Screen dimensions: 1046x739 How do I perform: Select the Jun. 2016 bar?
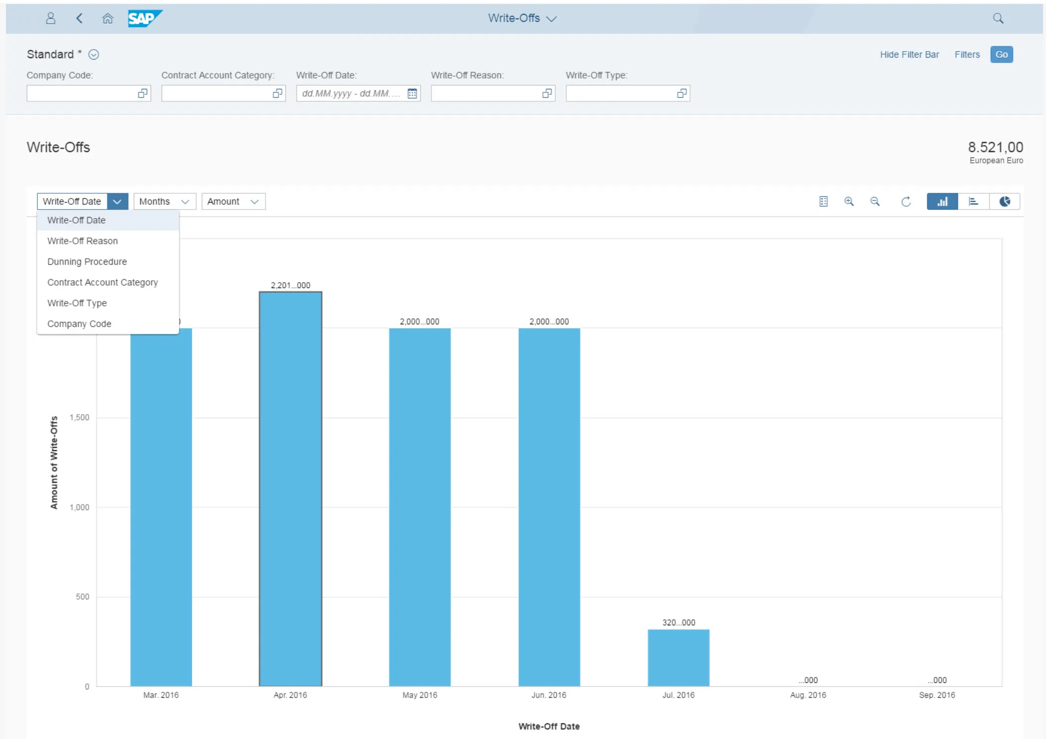point(549,507)
